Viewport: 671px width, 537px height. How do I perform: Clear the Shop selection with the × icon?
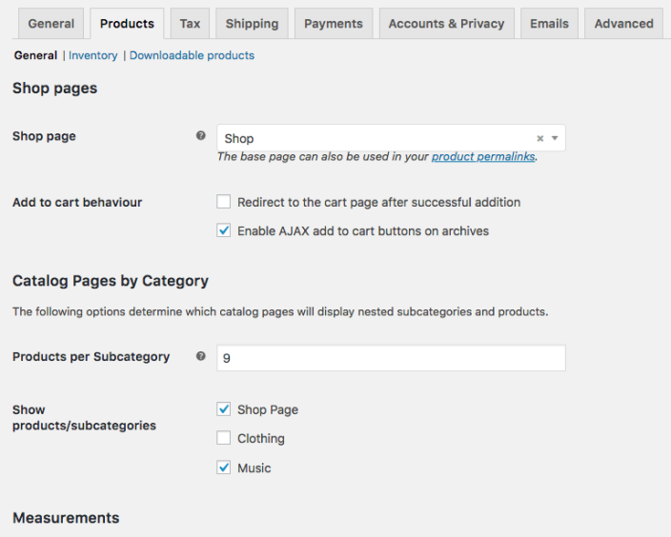(x=539, y=138)
